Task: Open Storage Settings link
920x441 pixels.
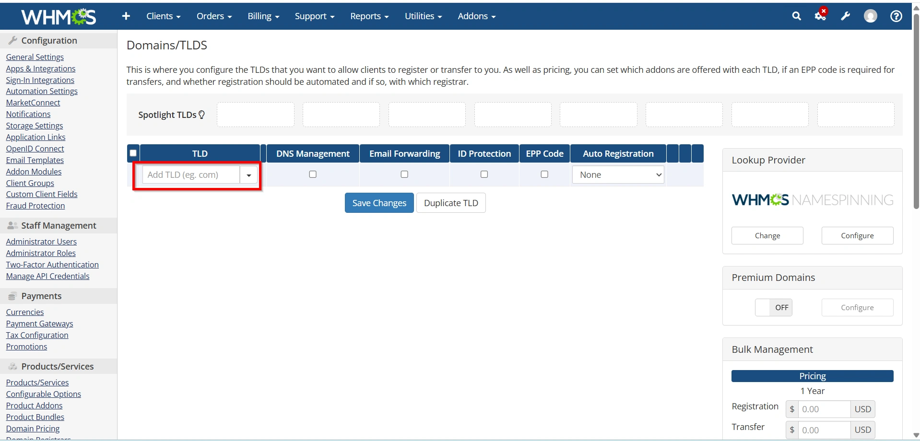Action: [x=35, y=126]
